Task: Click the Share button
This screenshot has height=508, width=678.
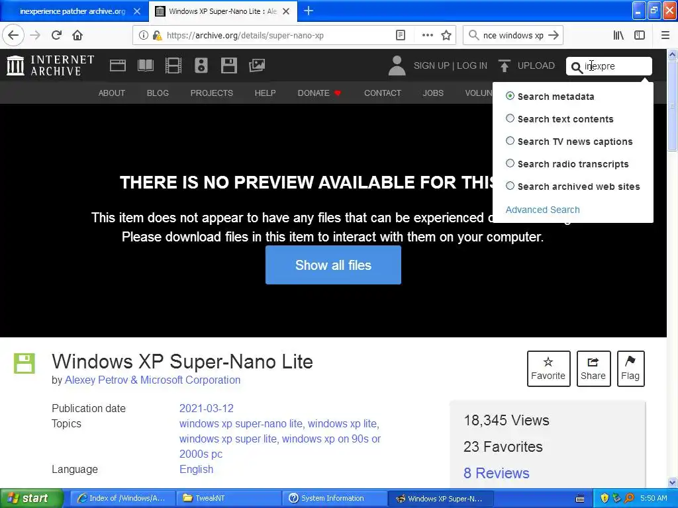Action: pyautogui.click(x=593, y=368)
